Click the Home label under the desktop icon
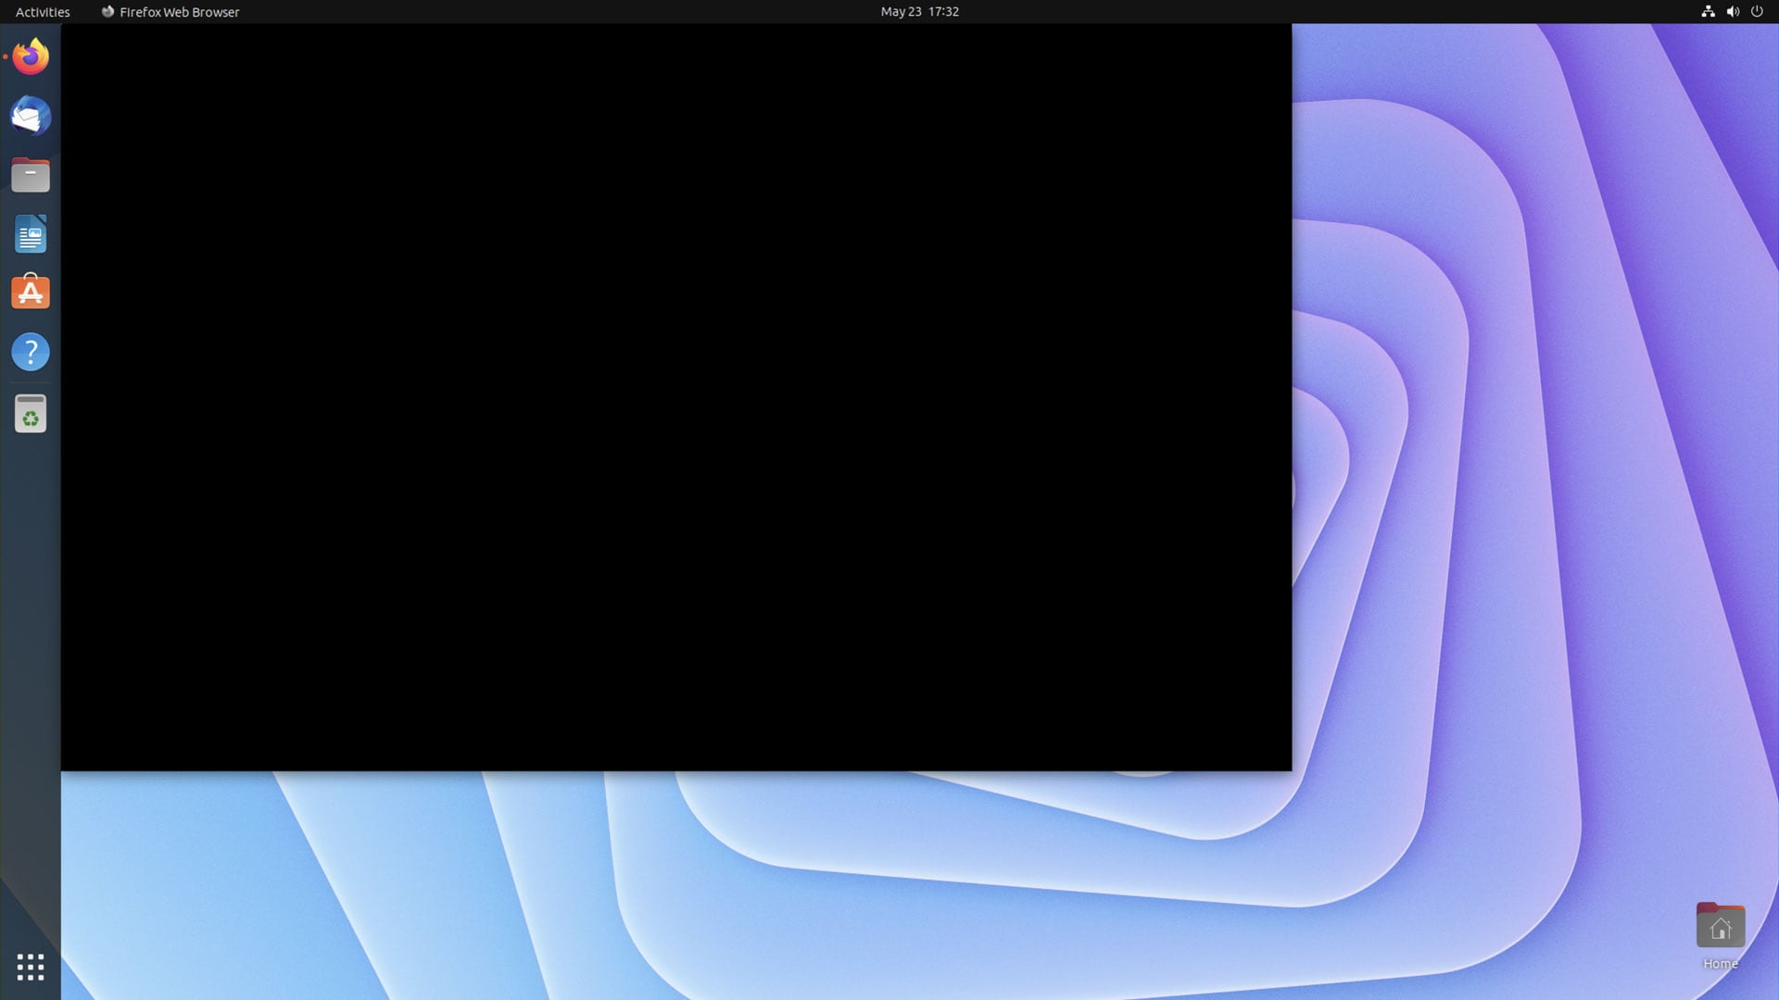The image size is (1779, 1000). pos(1721,963)
